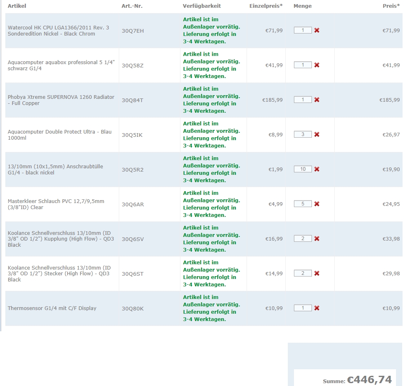Delete Thermosensor G1/4 item via red X
405x386 pixels.
click(x=317, y=308)
